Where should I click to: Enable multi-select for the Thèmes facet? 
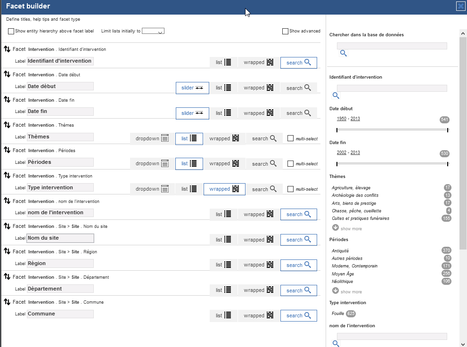290,138
